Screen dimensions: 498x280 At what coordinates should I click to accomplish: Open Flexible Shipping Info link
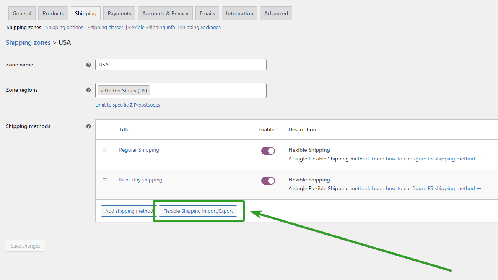pyautogui.click(x=151, y=28)
